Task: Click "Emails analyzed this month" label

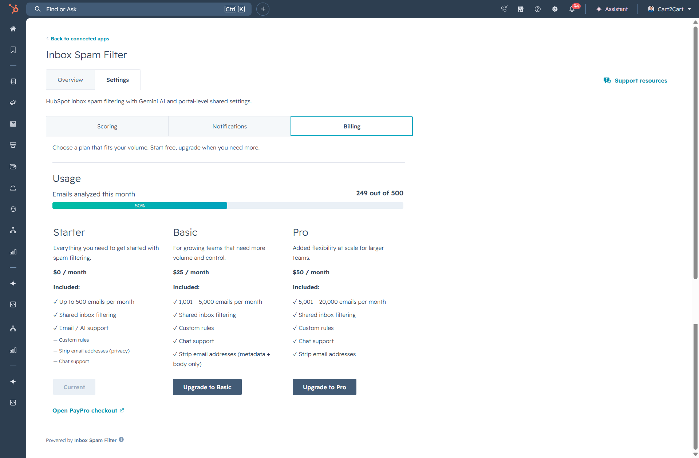Action: (94, 194)
